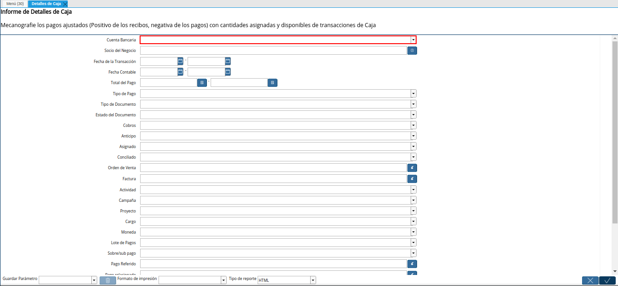This screenshot has height=286, width=618.
Task: Open the Tipo de reporte dropdown showing HTML
Action: (312, 280)
